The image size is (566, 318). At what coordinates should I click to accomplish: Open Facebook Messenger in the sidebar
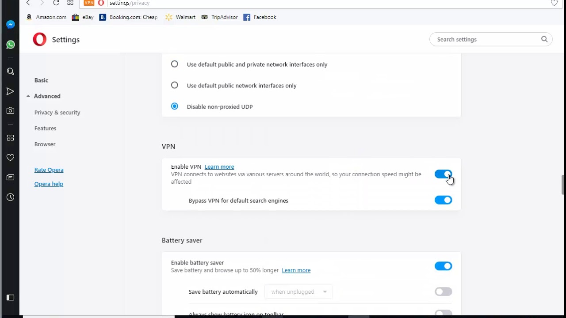tap(11, 25)
